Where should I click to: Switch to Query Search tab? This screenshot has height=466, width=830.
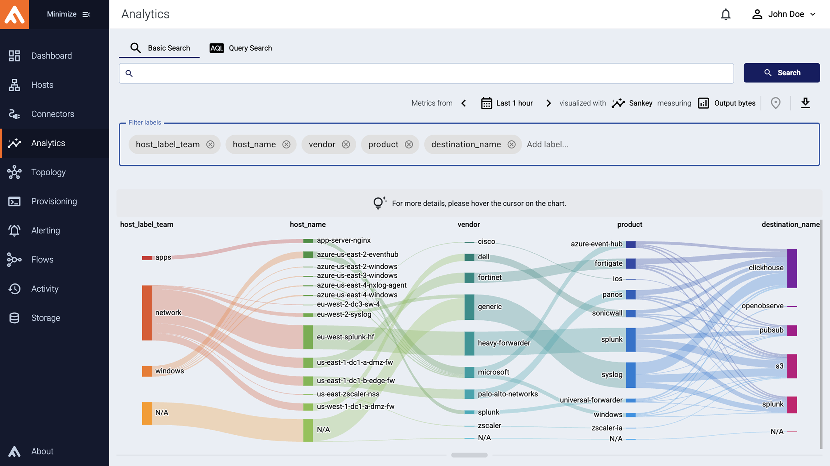pos(241,48)
